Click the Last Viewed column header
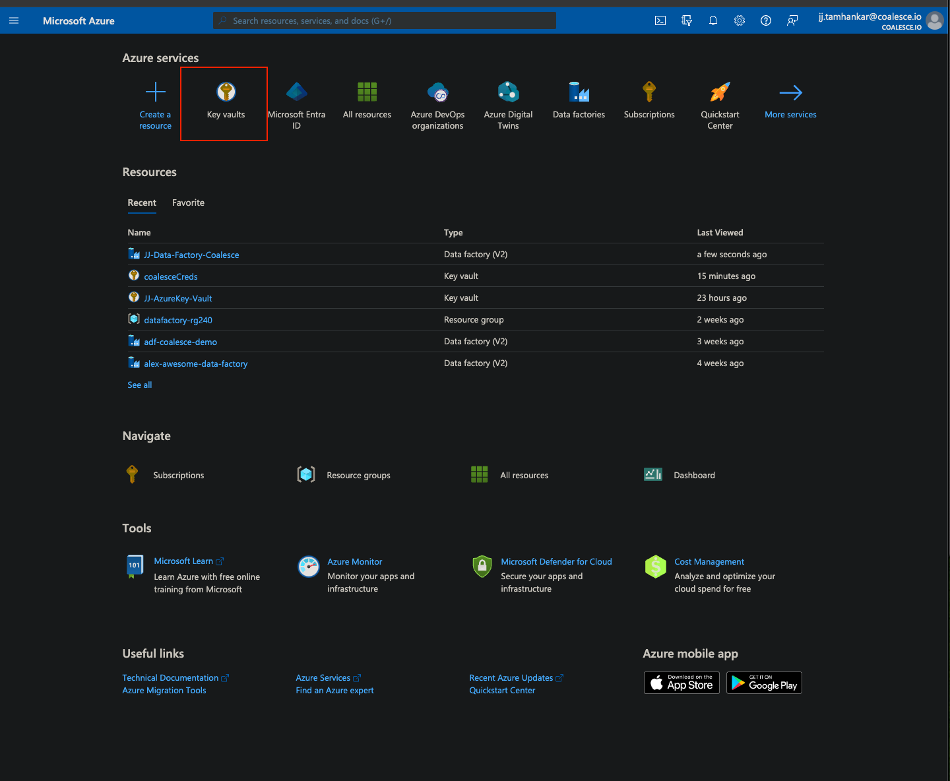 tap(720, 232)
